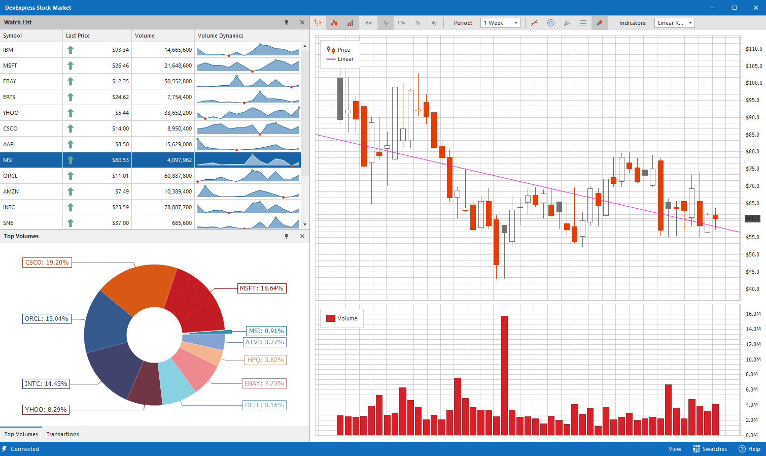Pin the Top Volumes panel
The image size is (766, 456).
pos(287,236)
